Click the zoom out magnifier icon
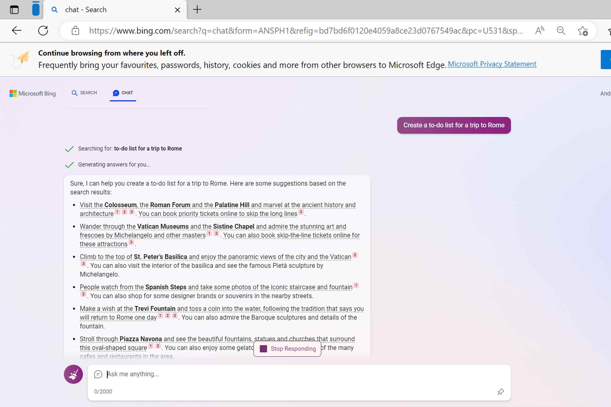The width and height of the screenshot is (611, 407). 561,31
